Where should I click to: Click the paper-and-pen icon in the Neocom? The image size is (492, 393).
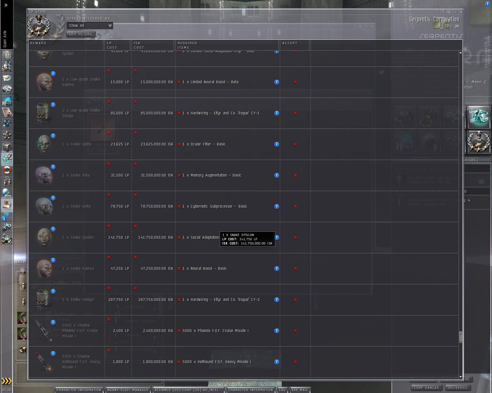7,112
